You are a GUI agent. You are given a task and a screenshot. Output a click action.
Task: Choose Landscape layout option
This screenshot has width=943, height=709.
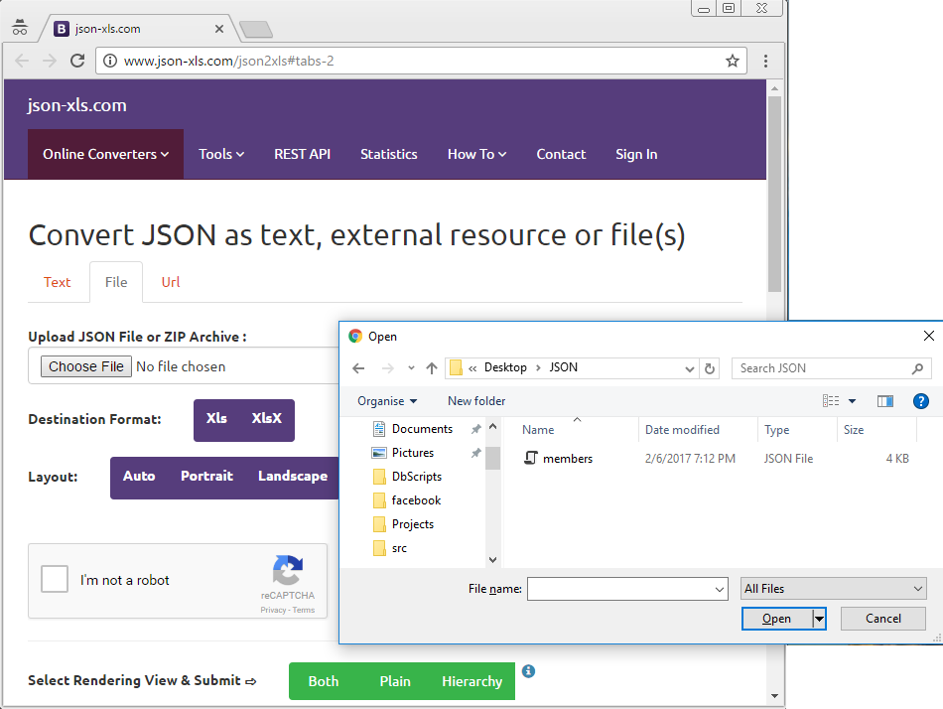293,476
